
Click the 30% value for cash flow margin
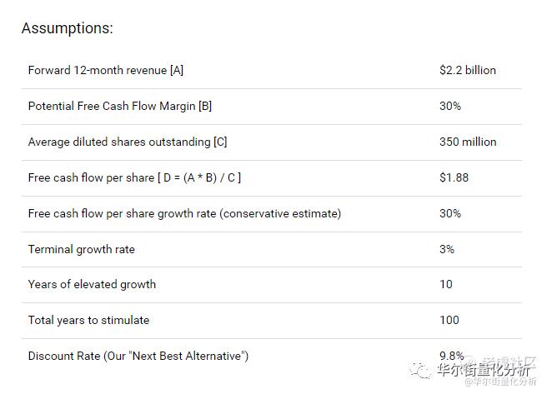point(449,106)
